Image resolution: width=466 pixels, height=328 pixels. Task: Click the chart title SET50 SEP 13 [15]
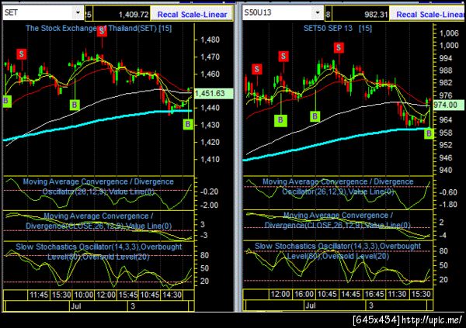click(337, 29)
